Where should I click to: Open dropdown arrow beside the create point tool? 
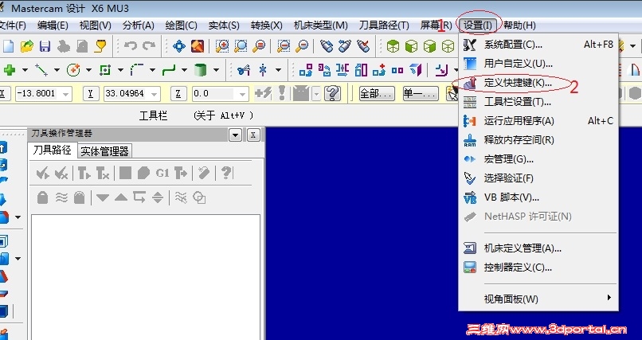click(25, 70)
